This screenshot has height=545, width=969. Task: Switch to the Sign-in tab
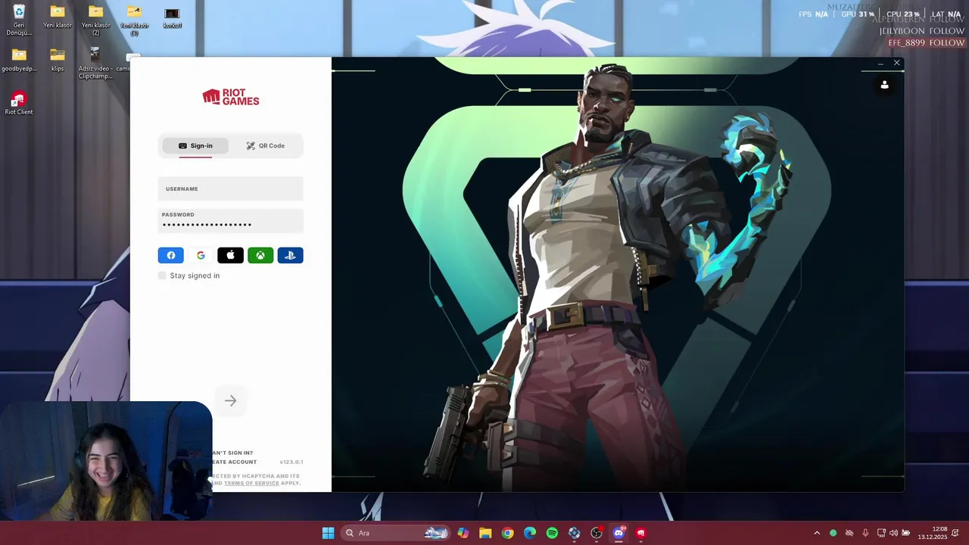(x=195, y=145)
